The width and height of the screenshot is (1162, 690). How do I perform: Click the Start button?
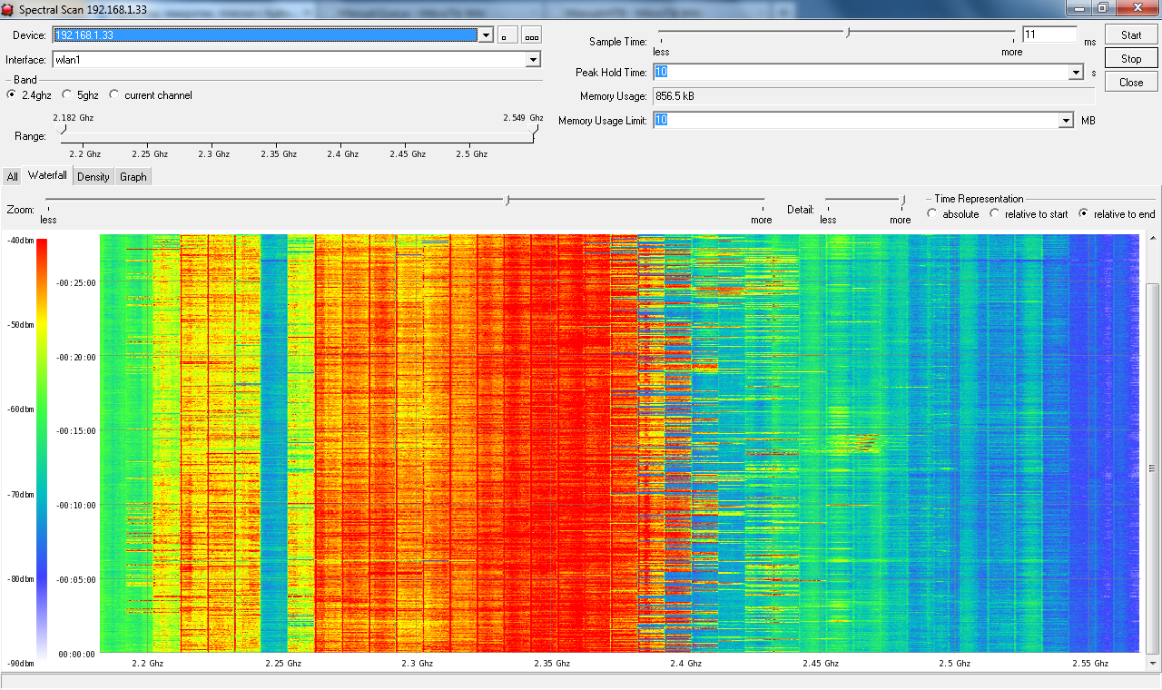tap(1131, 35)
